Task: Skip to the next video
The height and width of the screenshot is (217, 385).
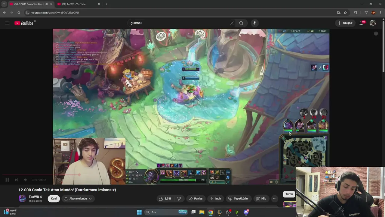Action: pyautogui.click(x=16, y=180)
